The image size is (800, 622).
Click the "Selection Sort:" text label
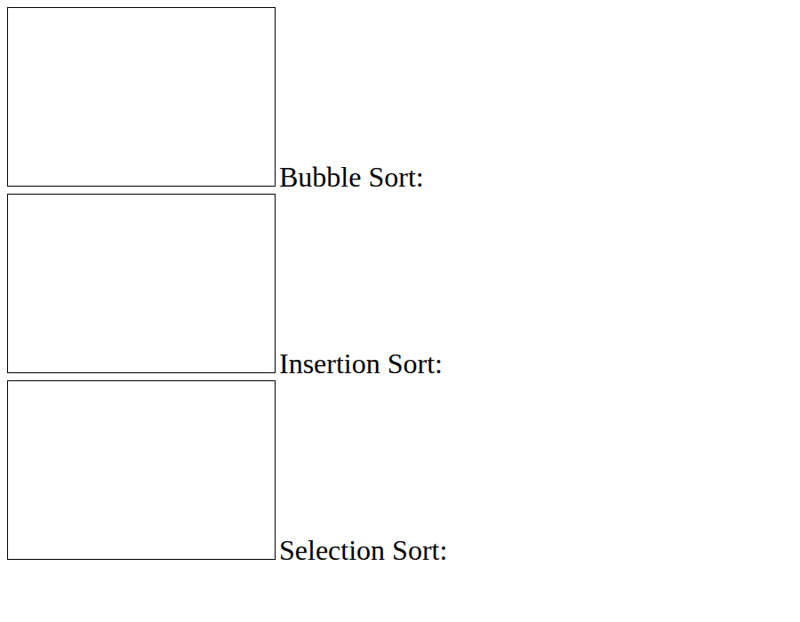point(364,551)
